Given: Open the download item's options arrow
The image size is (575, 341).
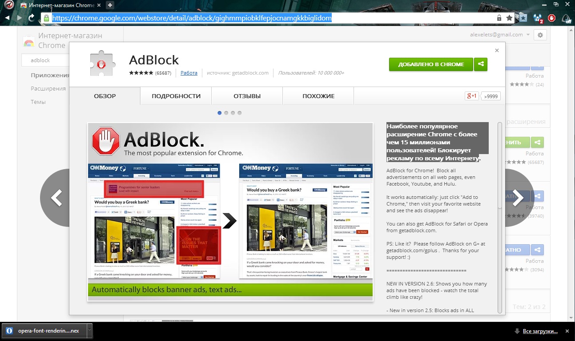Looking at the screenshot, I should pyautogui.click(x=90, y=331).
